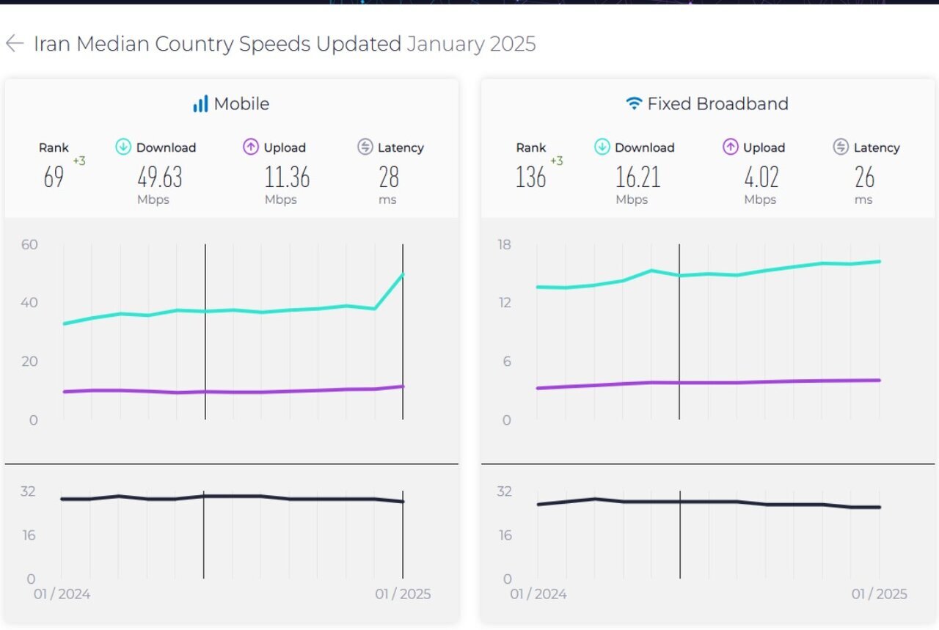Click the Fixed Broadband wifi icon
This screenshot has height=630, width=939.
click(x=634, y=104)
